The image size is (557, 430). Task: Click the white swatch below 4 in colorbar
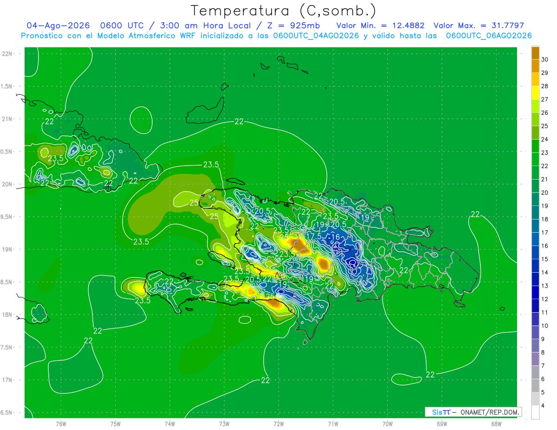coord(535,412)
